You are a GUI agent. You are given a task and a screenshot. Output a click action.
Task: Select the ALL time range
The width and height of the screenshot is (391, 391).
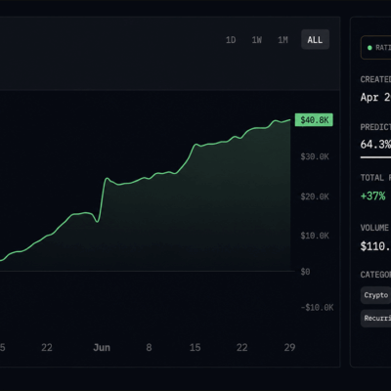[315, 40]
